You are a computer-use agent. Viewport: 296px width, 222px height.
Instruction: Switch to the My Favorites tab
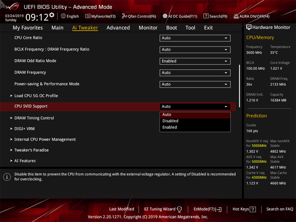28,28
